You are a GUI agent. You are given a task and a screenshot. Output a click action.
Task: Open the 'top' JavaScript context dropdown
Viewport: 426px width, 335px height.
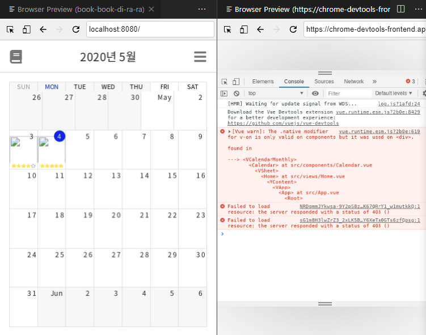276,94
